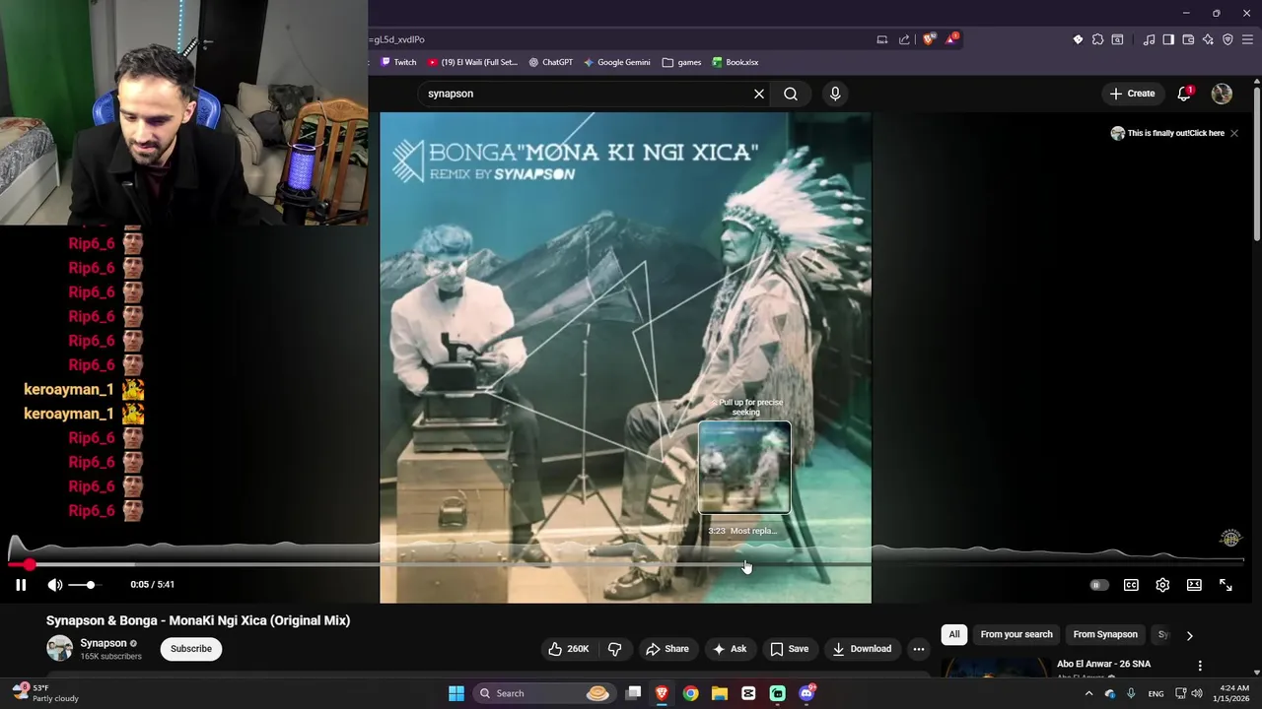Open the YouTube account avatar menu
Screen dimensions: 1262x709
[x=1222, y=94]
